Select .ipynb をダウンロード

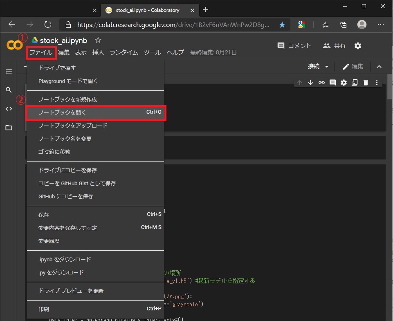(96, 259)
